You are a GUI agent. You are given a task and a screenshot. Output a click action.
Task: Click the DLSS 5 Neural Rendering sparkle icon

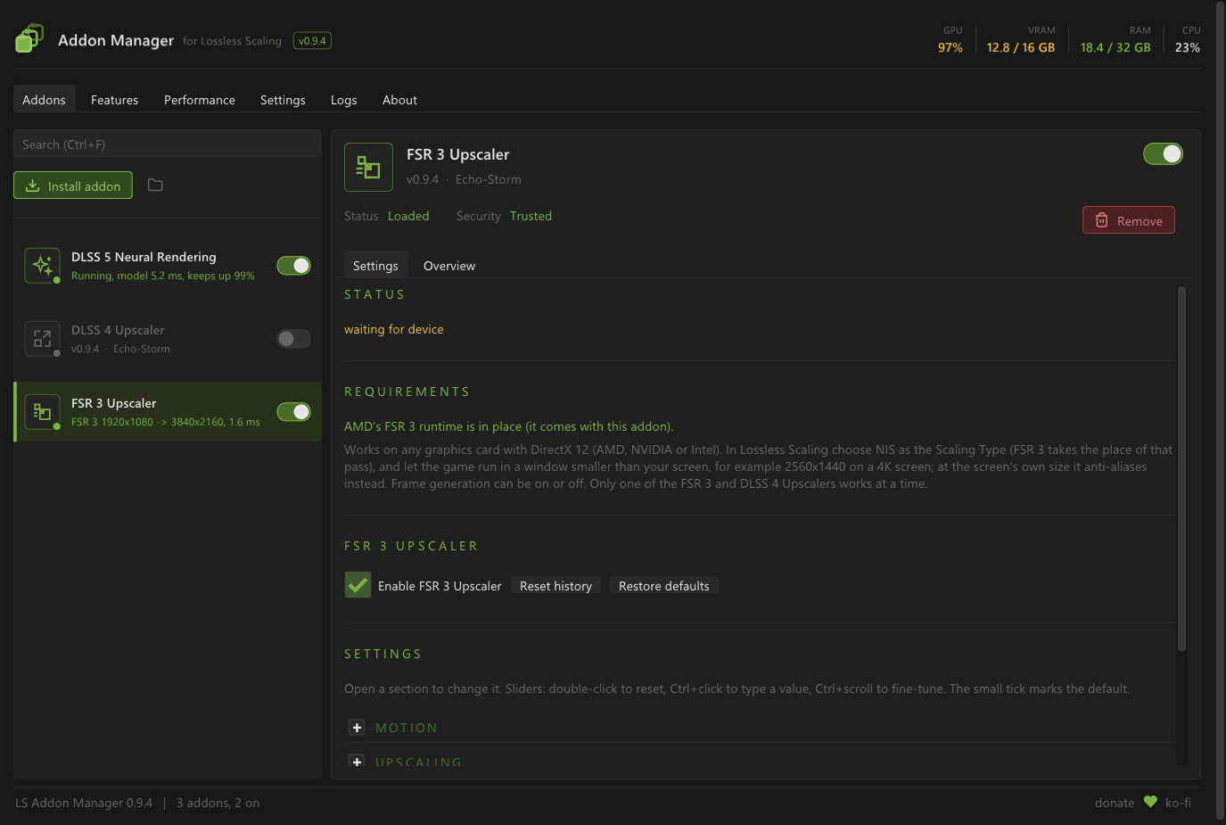point(42,265)
